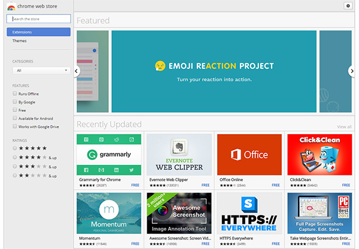Switch to the Extensions section
This screenshot has width=359, height=249.
39,32
